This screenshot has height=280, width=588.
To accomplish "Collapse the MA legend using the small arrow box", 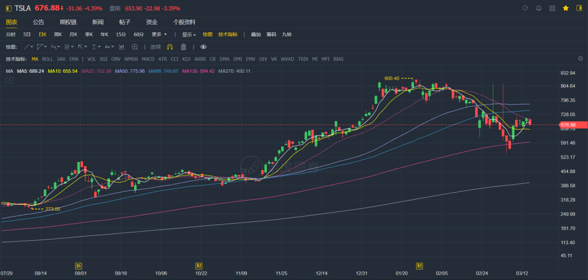I will (10, 80).
